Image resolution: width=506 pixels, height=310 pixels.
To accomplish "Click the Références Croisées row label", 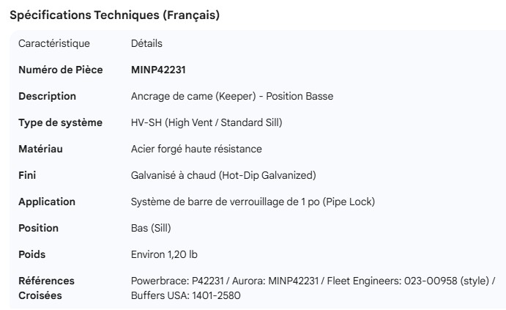I will pyautogui.click(x=46, y=288).
